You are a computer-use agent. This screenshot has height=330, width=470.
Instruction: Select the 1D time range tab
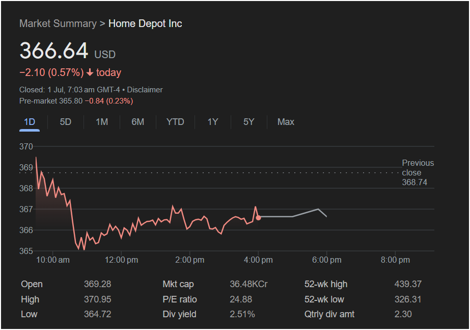pyautogui.click(x=30, y=122)
